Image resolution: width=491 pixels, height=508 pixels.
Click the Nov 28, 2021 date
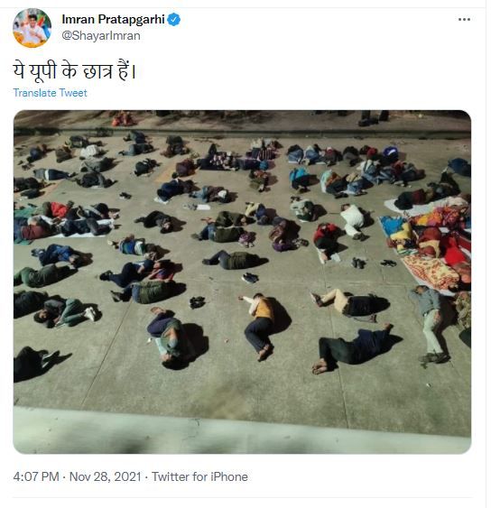point(106,477)
